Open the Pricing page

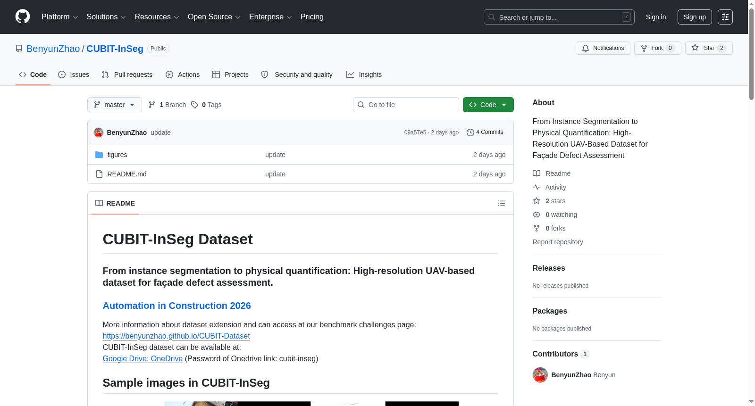(x=312, y=17)
